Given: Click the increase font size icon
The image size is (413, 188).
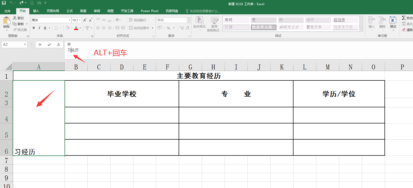Looking at the screenshot, I should point(85,20).
